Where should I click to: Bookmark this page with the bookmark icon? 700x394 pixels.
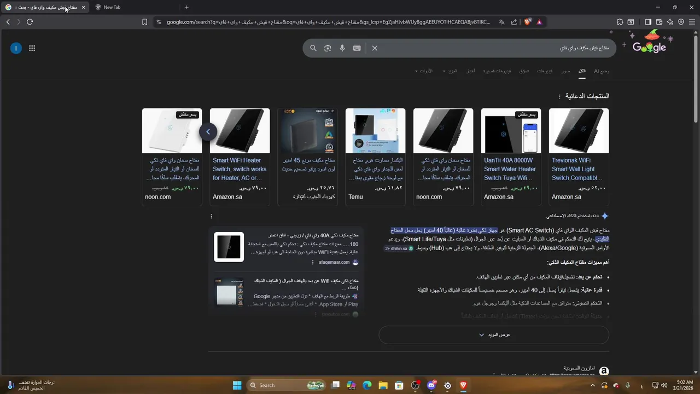[x=144, y=22]
